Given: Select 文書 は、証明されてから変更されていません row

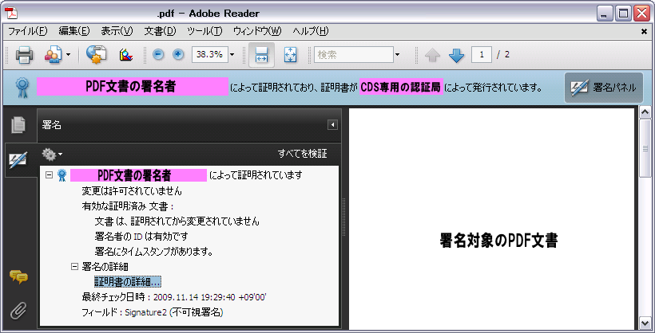Looking at the screenshot, I should point(177,221).
